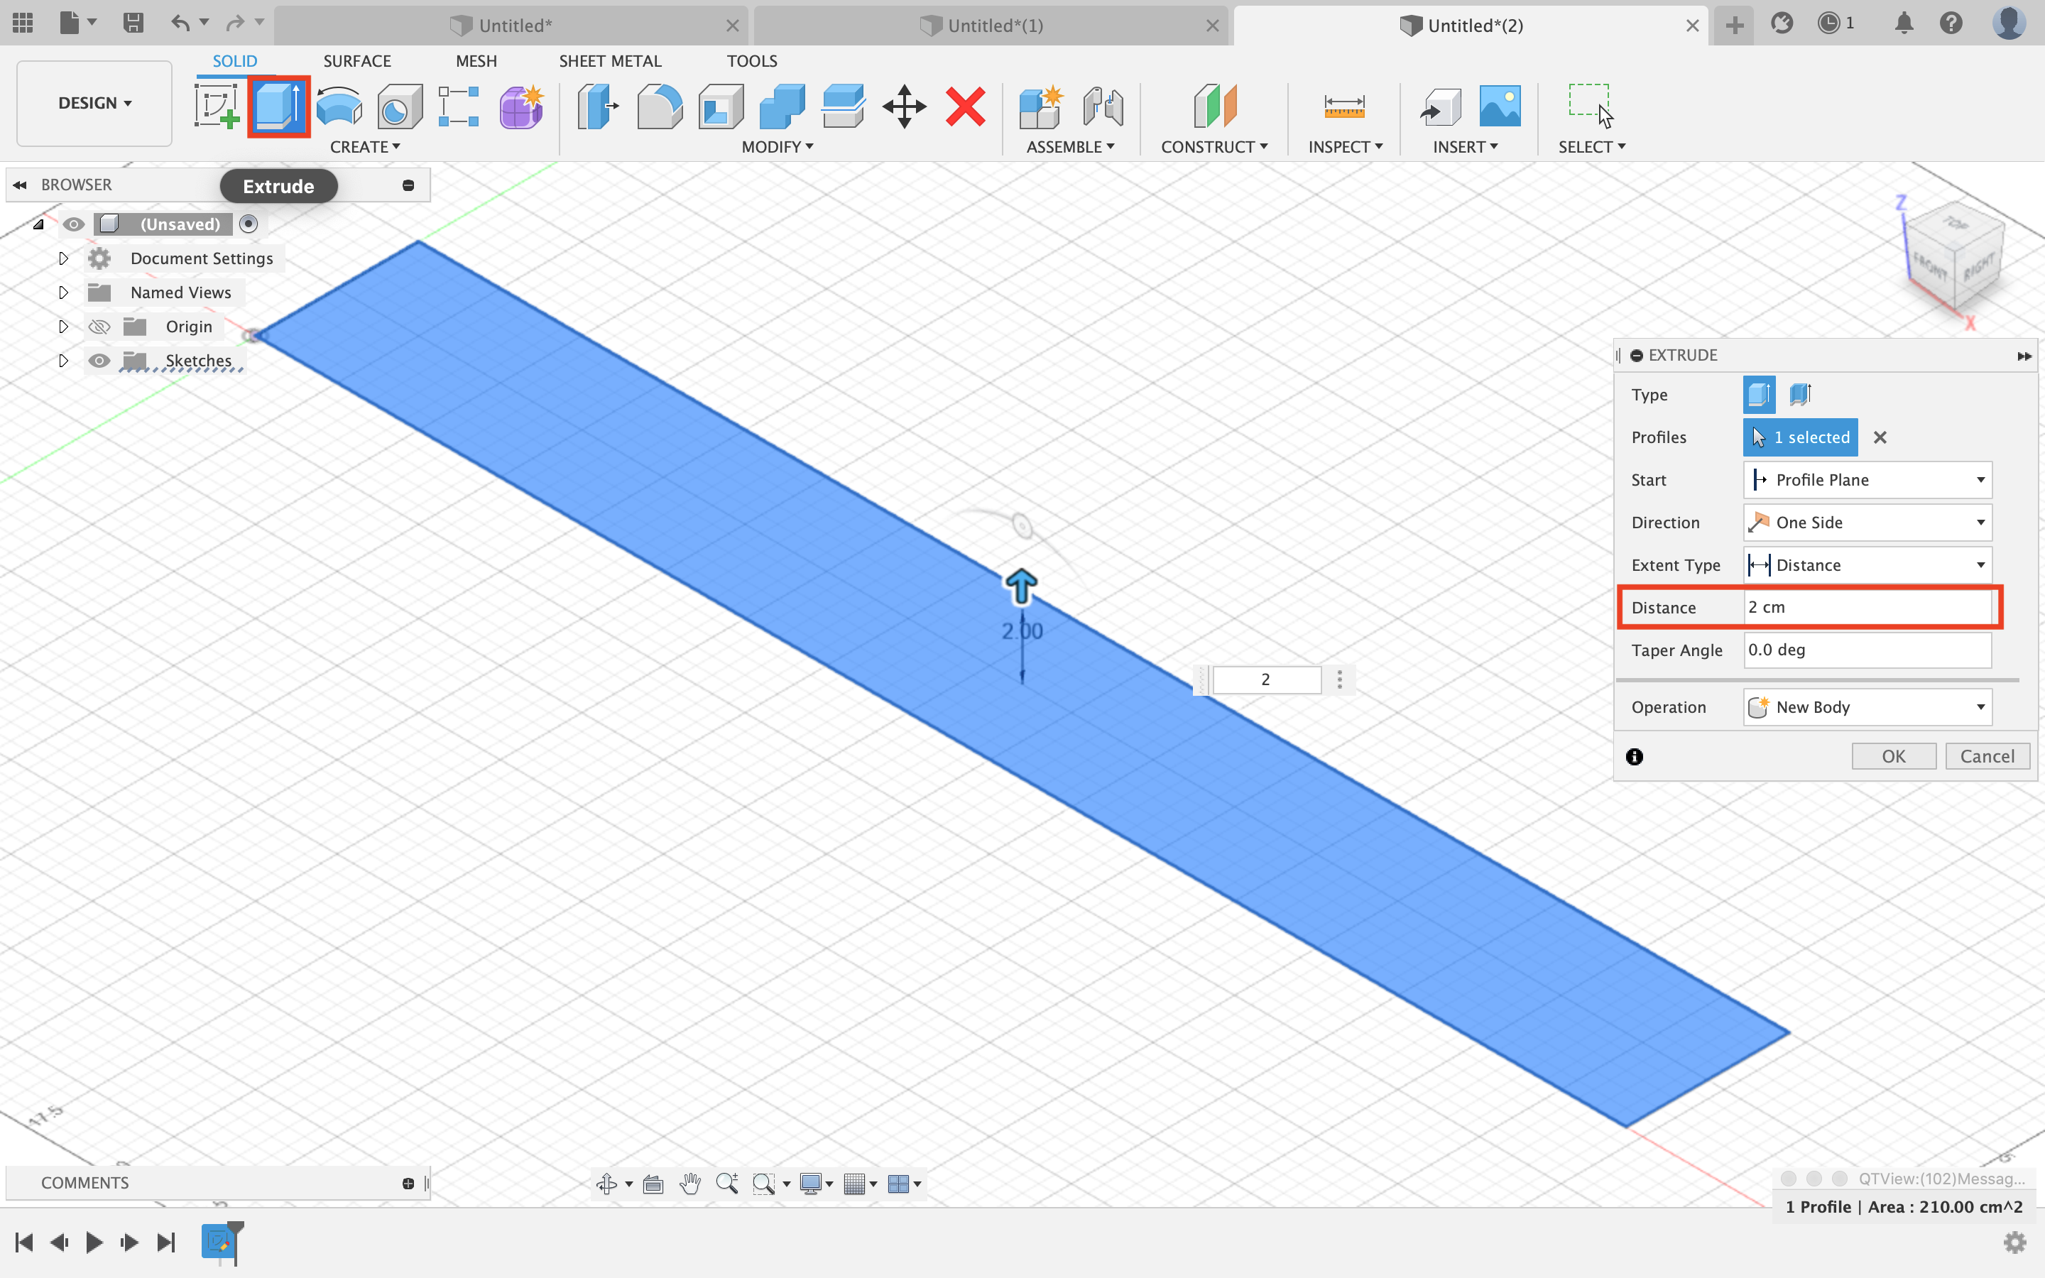This screenshot has height=1278, width=2045.
Task: Toggle visibility of Origin folder
Action: [x=99, y=325]
